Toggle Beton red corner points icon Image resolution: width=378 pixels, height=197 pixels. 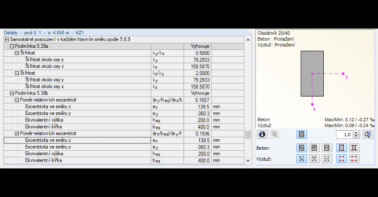coord(342,148)
